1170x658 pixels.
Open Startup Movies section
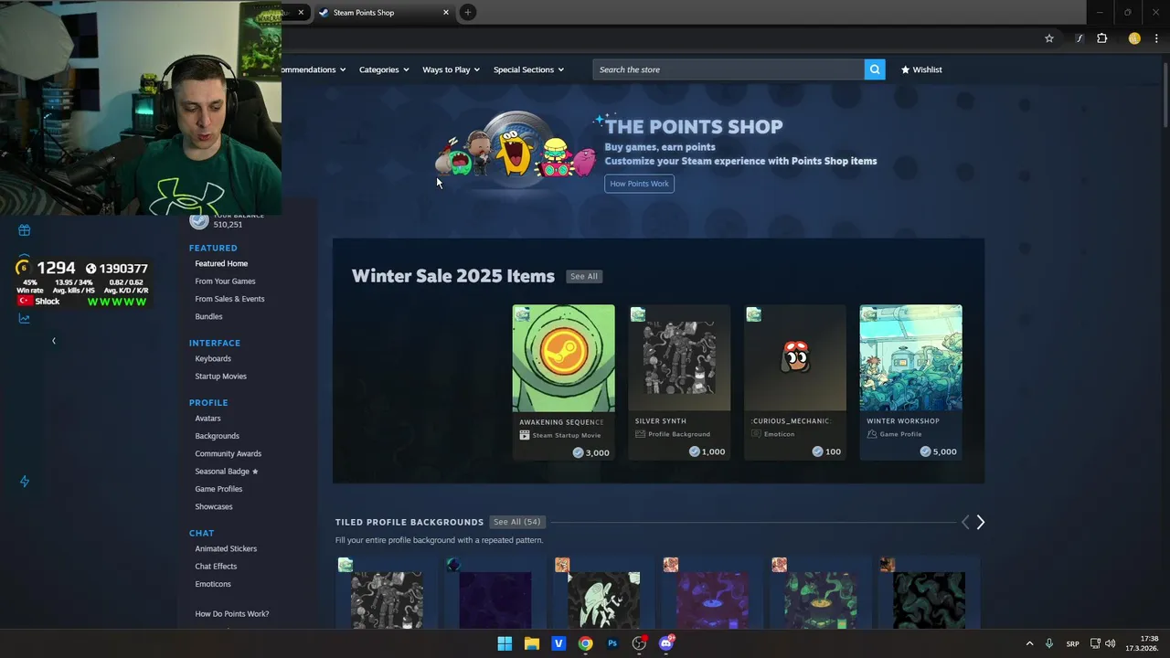[x=220, y=377]
